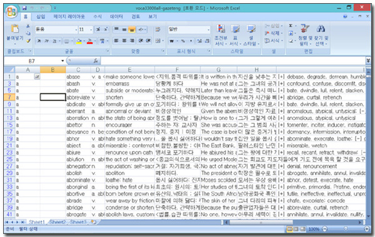Toggle Align Text Right button
The width and height of the screenshot is (375, 237).
pyautogui.click(x=132, y=41)
